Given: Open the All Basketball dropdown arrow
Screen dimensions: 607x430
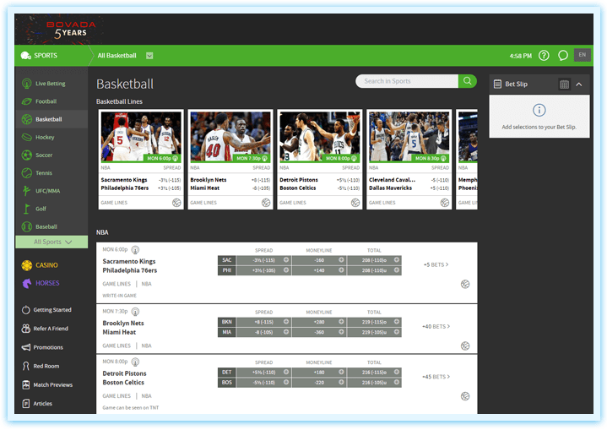Looking at the screenshot, I should tap(149, 56).
